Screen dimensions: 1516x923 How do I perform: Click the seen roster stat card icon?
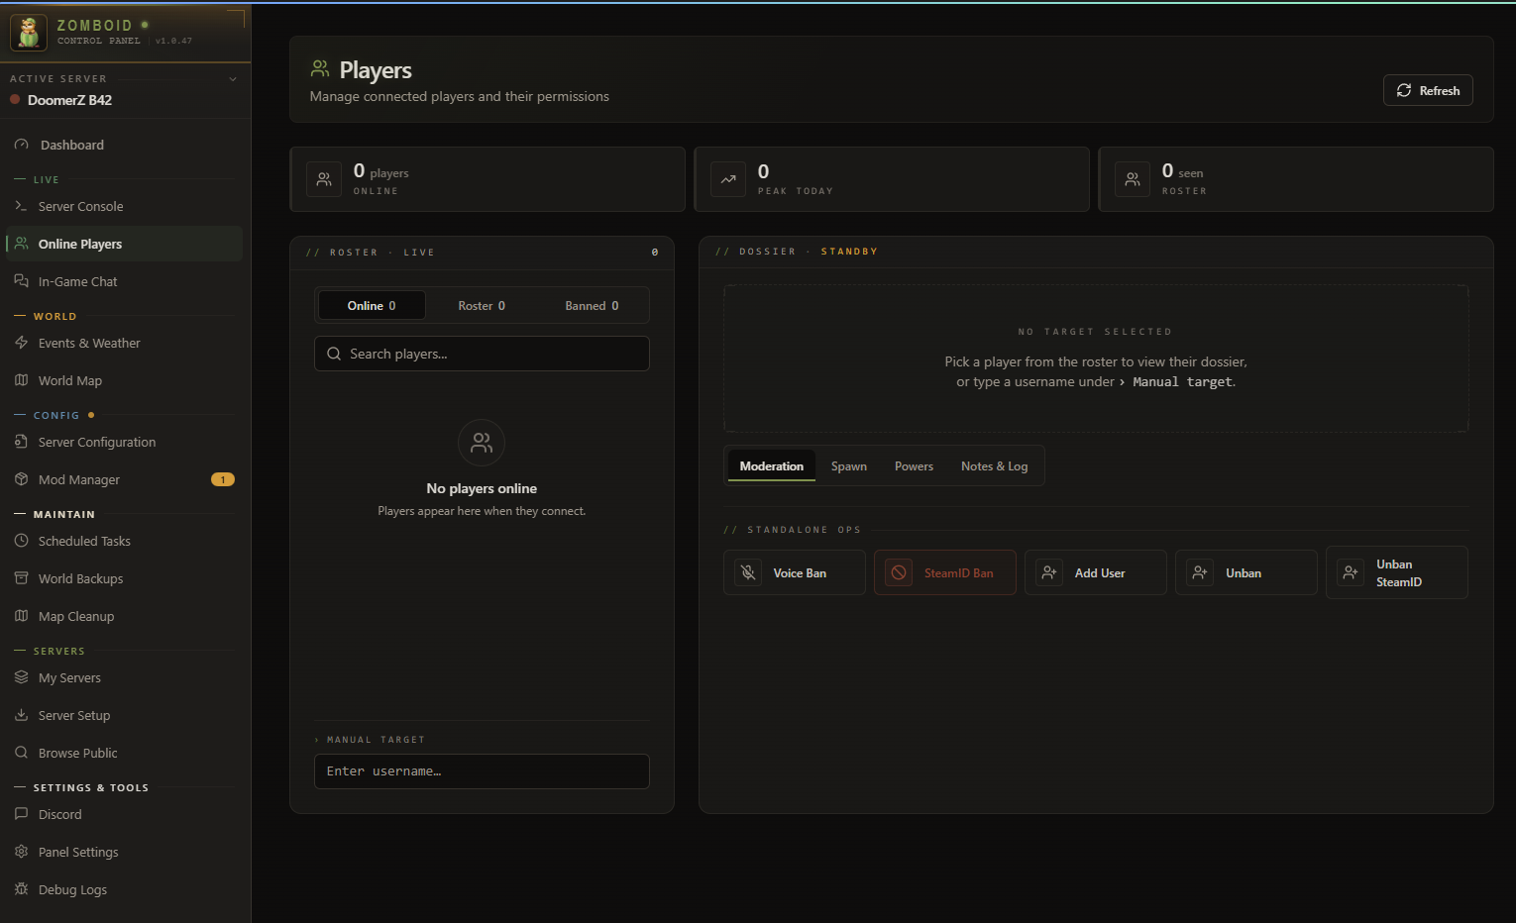[x=1133, y=179]
